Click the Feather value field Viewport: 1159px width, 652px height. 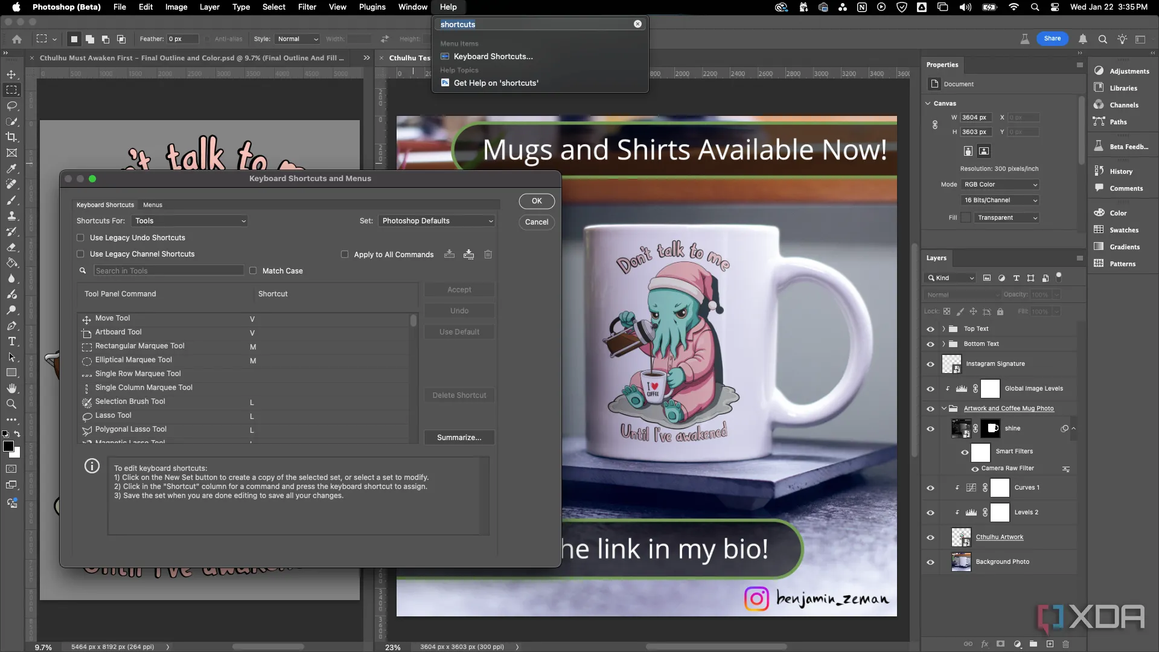182,39
